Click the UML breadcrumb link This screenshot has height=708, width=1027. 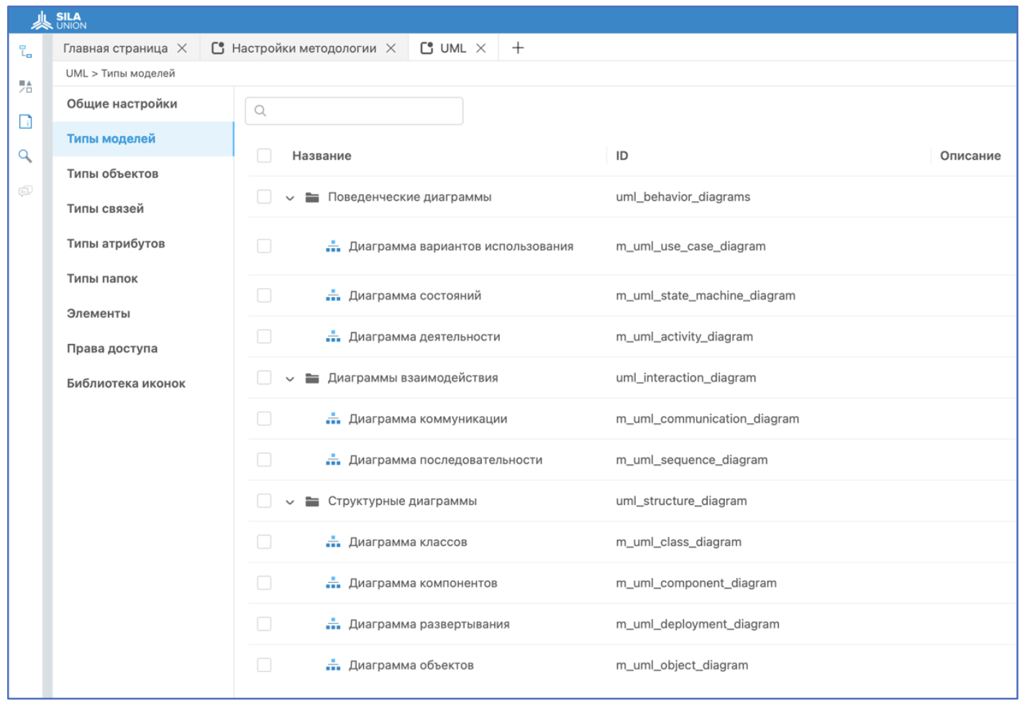[x=76, y=73]
